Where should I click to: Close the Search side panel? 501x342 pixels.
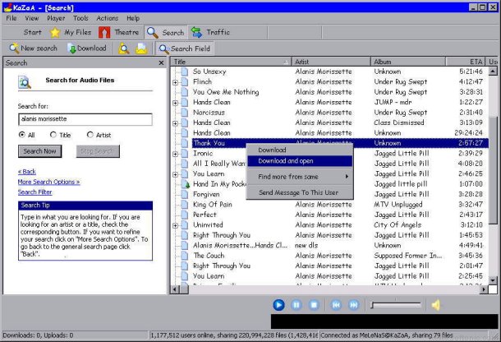(x=161, y=63)
